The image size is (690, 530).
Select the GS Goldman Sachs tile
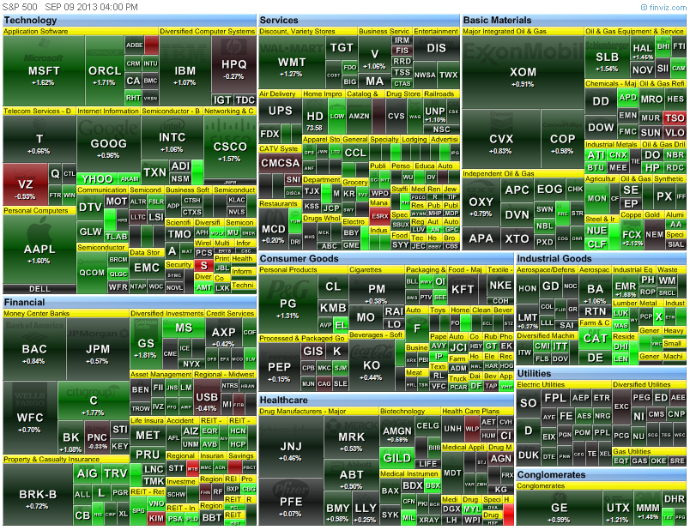[x=146, y=344]
